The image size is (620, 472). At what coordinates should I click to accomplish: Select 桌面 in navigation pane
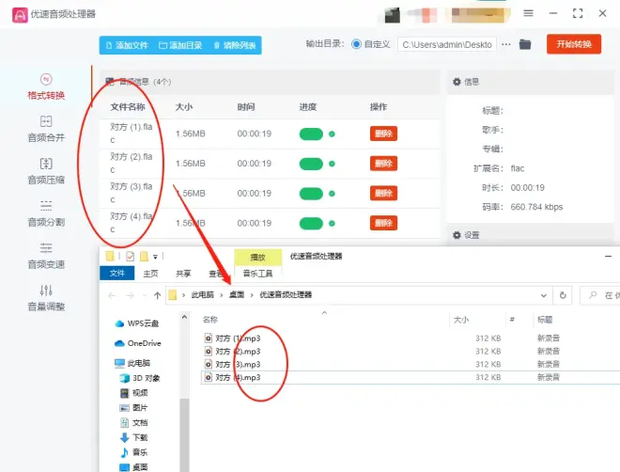[134, 467]
